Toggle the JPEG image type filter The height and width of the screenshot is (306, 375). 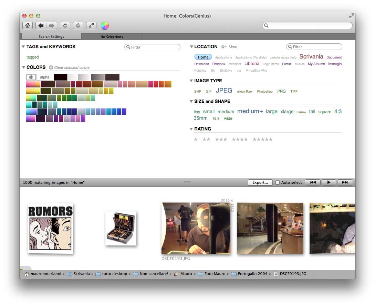tap(224, 91)
